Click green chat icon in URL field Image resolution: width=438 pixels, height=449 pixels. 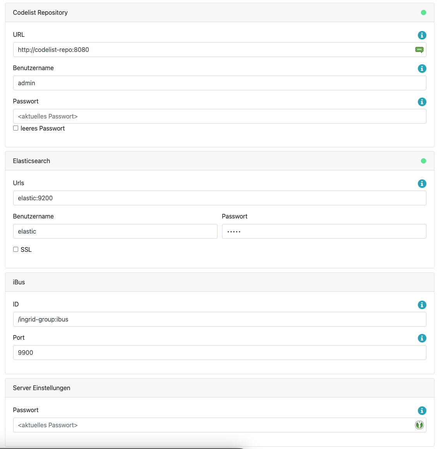pyautogui.click(x=419, y=50)
